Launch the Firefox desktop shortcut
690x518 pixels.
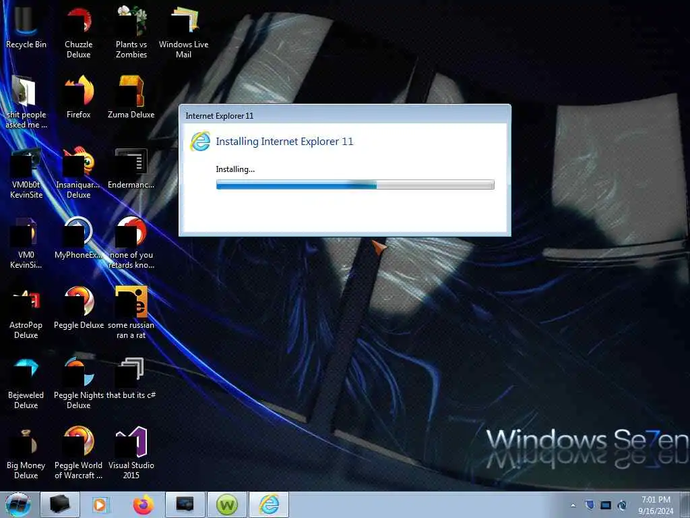(78, 96)
